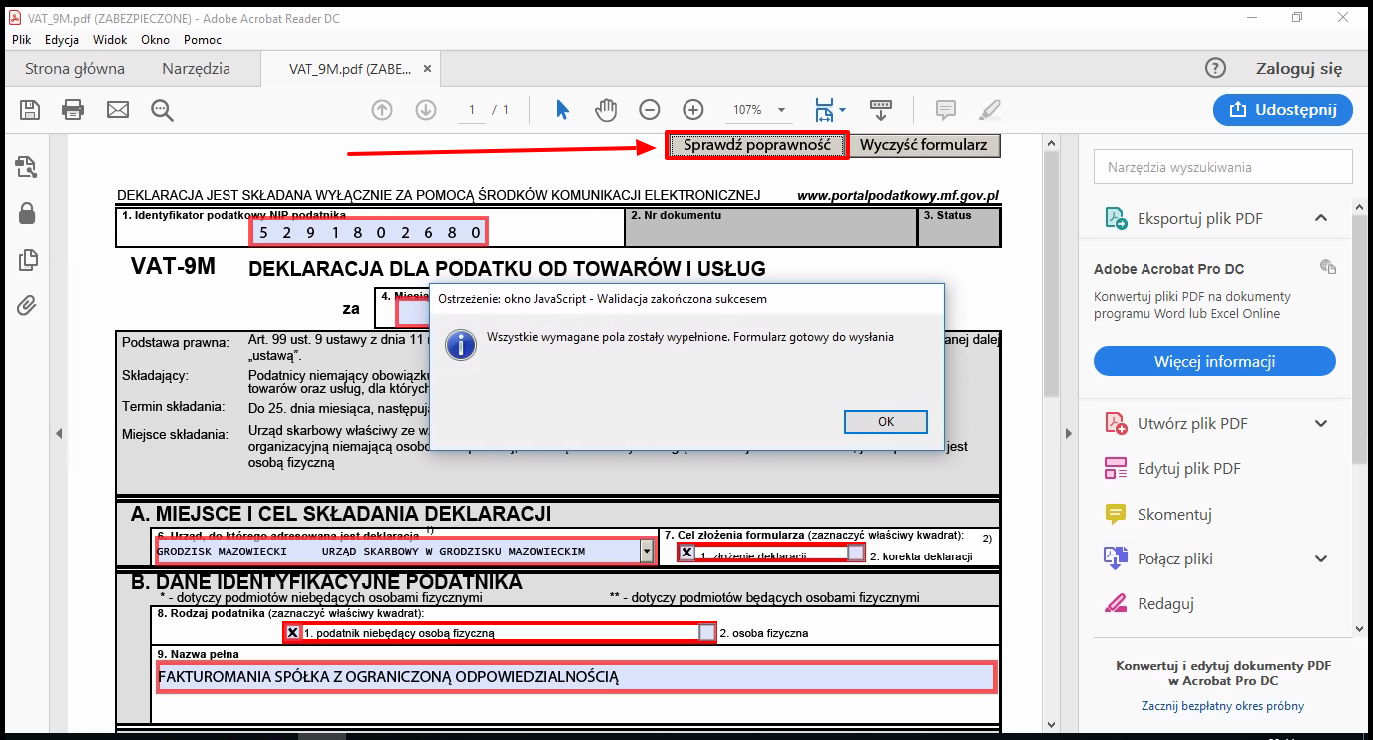1373x740 pixels.
Task: Click the NIP podatnika number field
Action: pyautogui.click(x=369, y=233)
